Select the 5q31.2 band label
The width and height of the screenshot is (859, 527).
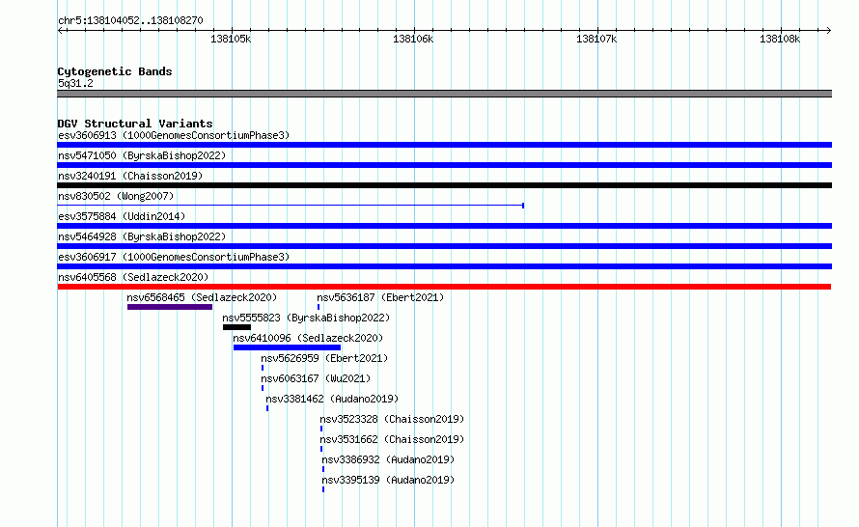coord(75,83)
